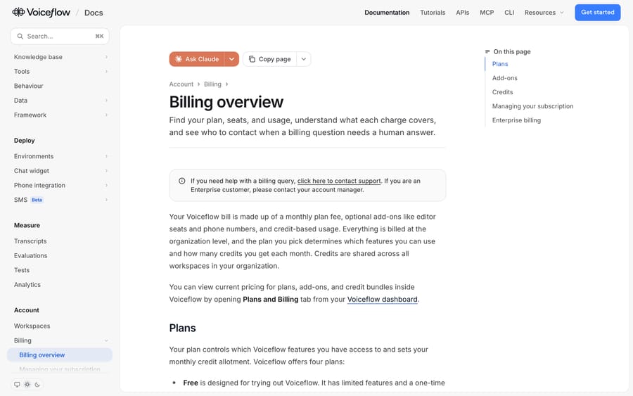The height and width of the screenshot is (396, 633).
Task: Click the Docs link beside the logo
Action: click(x=94, y=13)
